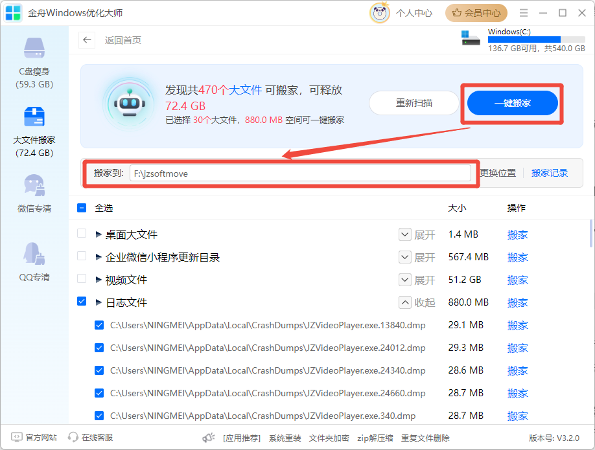This screenshot has width=595, height=450.
Task: Click 搬家 for 日志文件 row
Action: click(x=518, y=302)
